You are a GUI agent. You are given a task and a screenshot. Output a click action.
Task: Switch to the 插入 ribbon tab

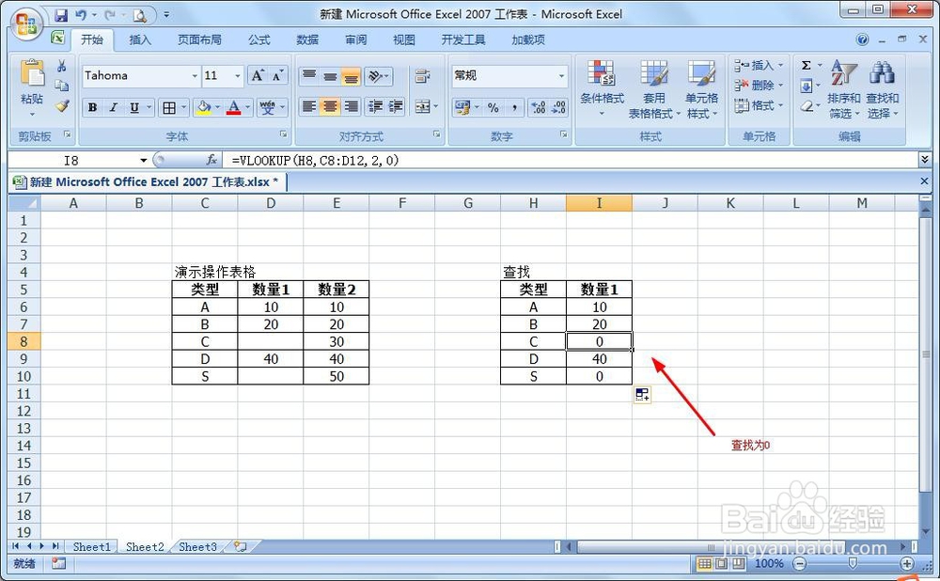coord(139,39)
